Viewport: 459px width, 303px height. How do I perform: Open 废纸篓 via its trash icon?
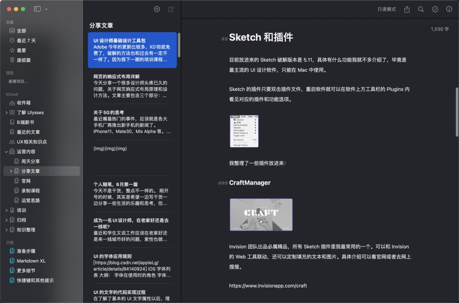12,60
